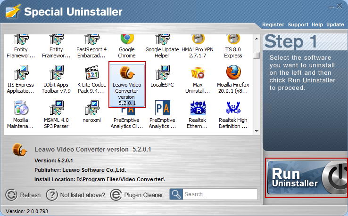Click the Version: 2.0.0.793 status text

click(27, 211)
